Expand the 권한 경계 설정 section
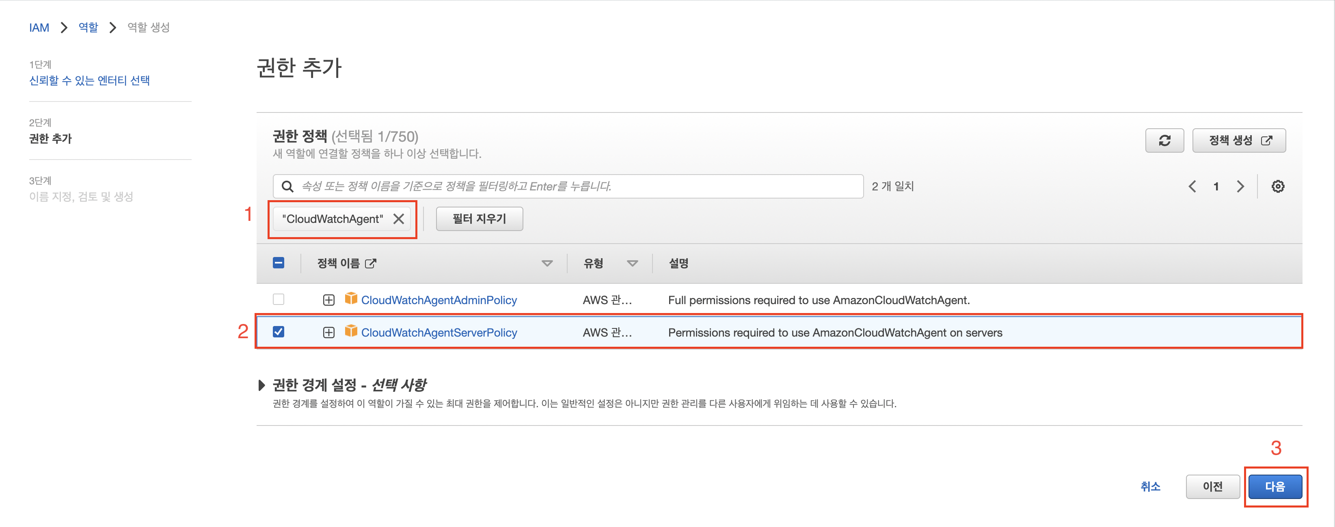 [262, 385]
